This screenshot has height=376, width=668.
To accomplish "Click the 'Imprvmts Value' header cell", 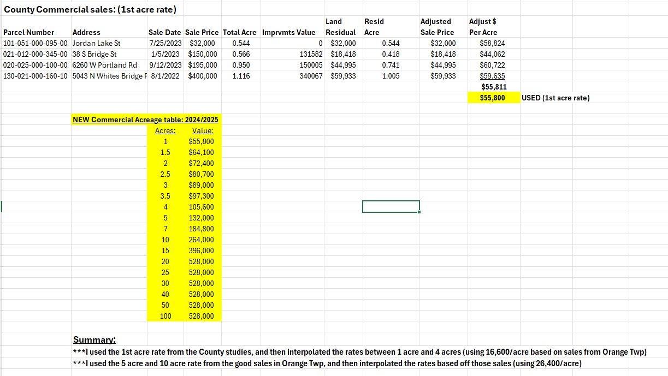I will click(x=288, y=32).
